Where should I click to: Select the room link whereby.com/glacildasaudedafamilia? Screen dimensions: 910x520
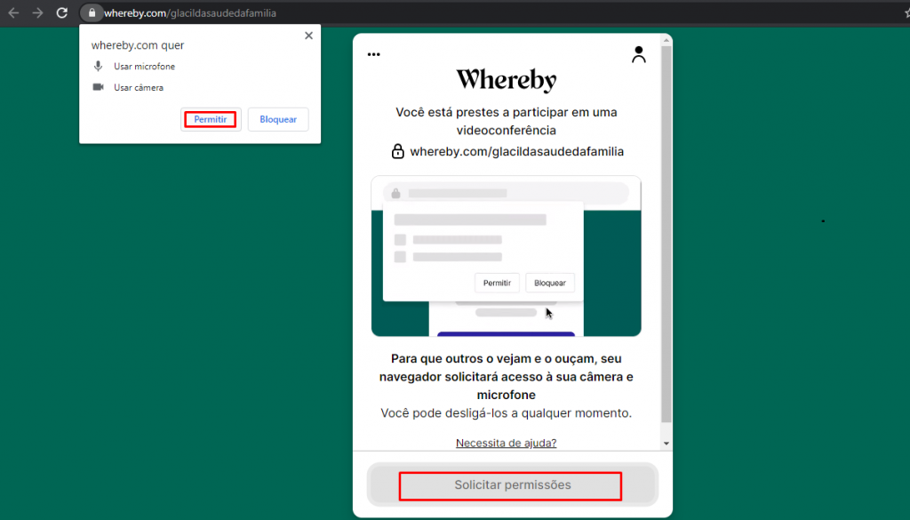(x=516, y=151)
